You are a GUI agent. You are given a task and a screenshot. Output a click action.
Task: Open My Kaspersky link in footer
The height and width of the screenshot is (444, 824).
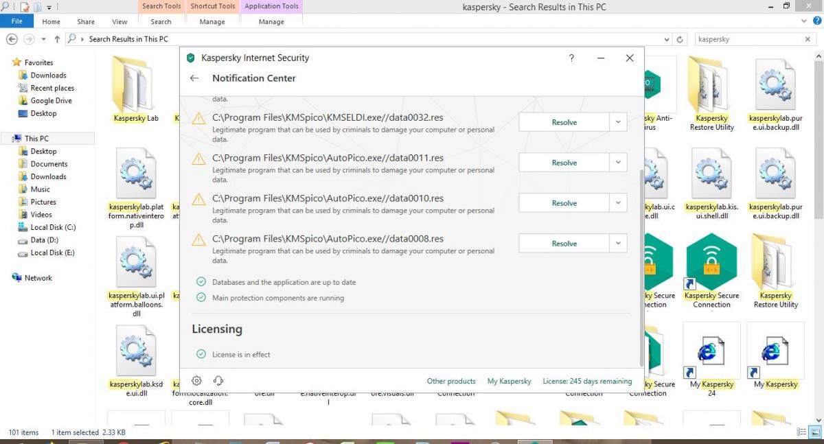pos(509,382)
